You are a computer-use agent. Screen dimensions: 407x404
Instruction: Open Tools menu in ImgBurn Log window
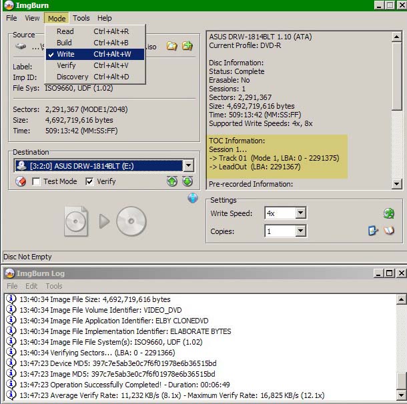[x=54, y=286]
